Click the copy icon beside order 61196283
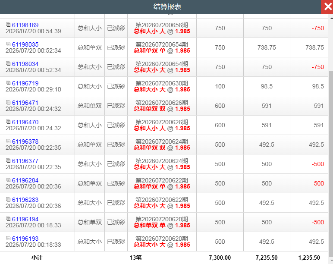The image size is (333, 264). [x=8, y=199]
